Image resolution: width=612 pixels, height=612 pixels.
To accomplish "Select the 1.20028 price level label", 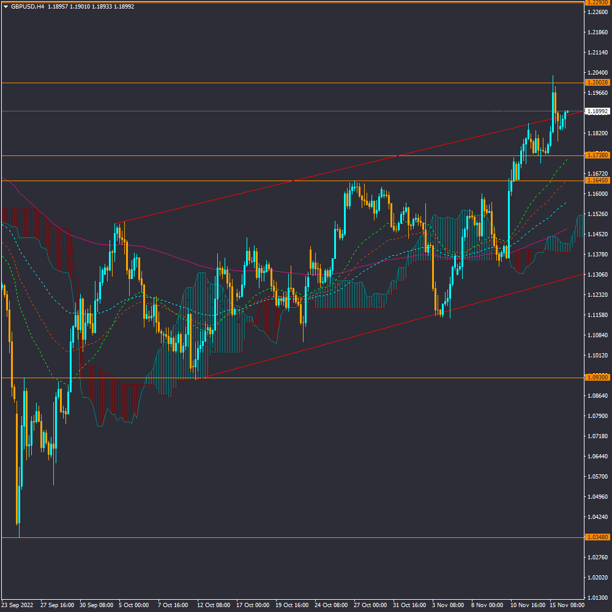I will [x=597, y=83].
